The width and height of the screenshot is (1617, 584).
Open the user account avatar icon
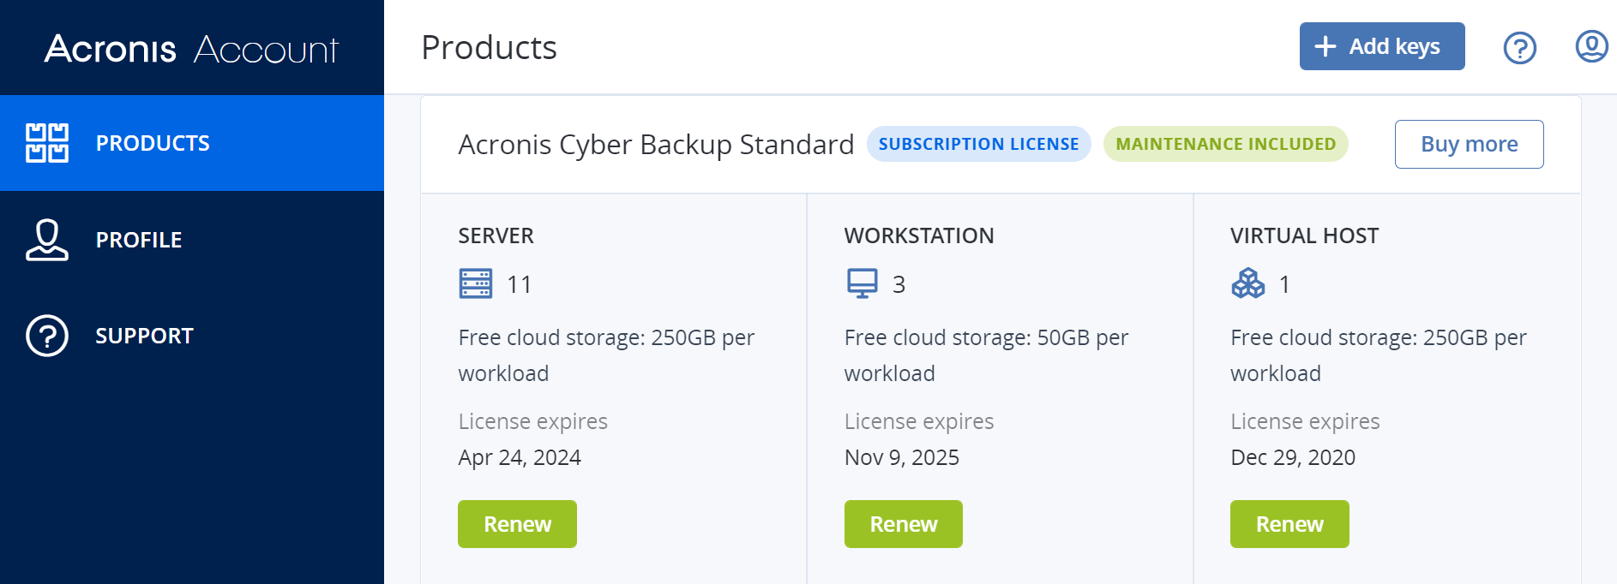pyautogui.click(x=1591, y=46)
